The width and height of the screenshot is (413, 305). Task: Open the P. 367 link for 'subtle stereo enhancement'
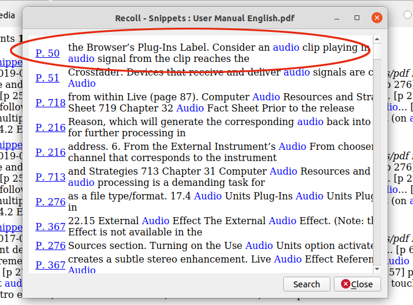[50, 265]
